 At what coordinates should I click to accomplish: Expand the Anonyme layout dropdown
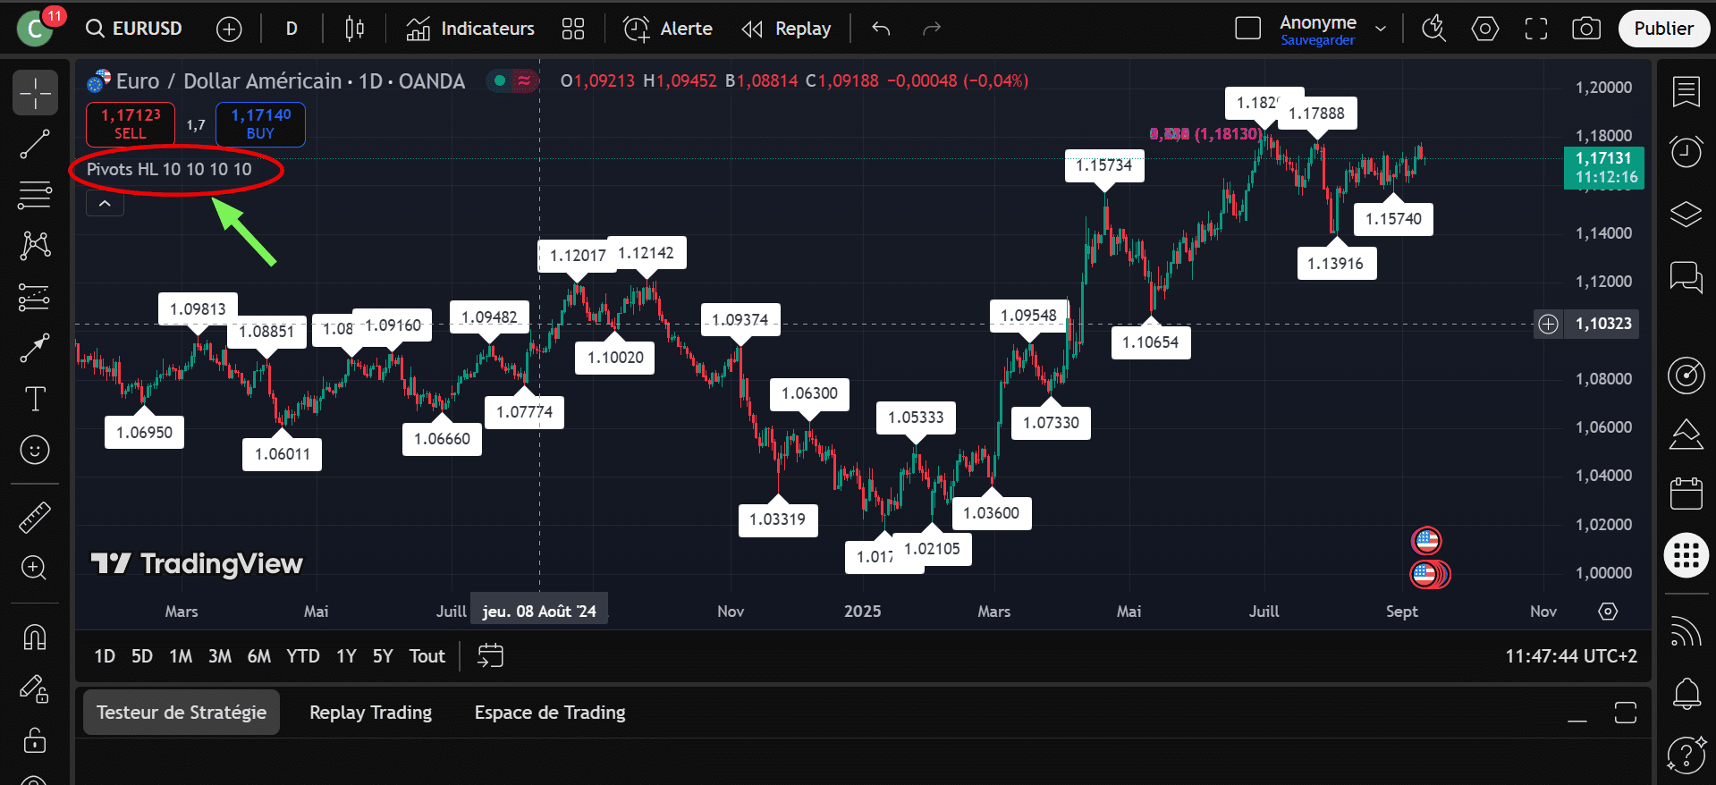click(1381, 29)
